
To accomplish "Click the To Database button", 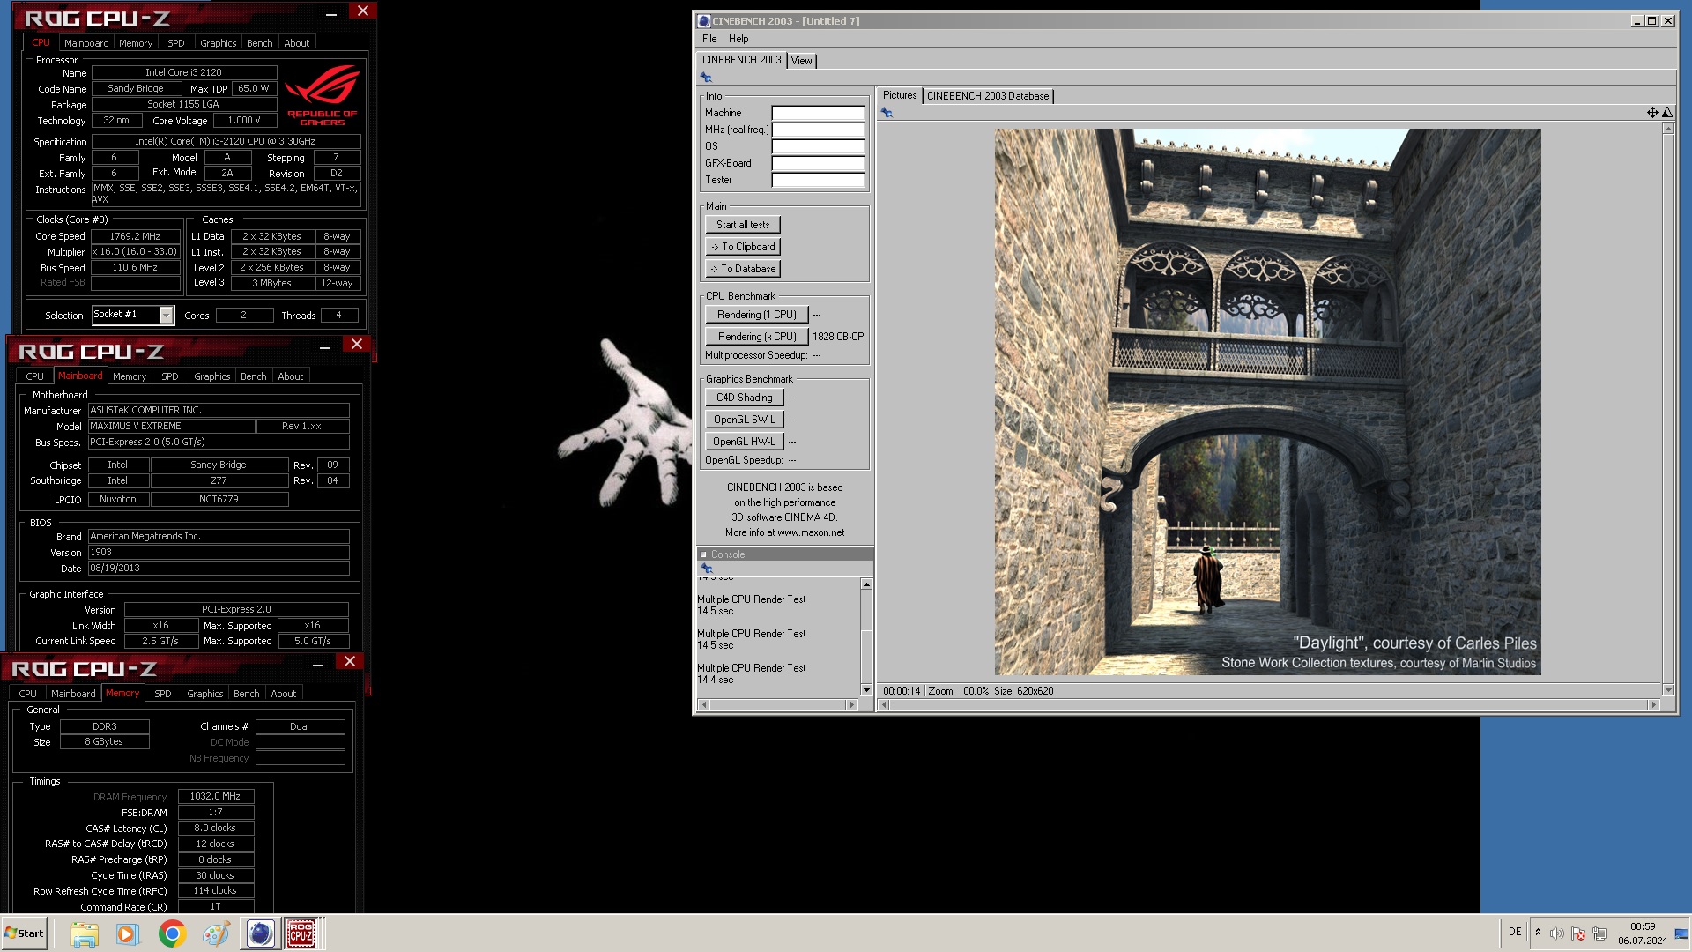I will [743, 269].
